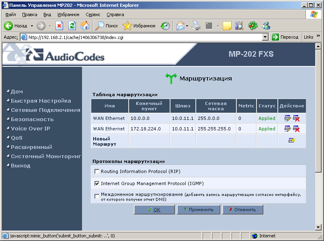Expand the Назад history dropdown arrow
Image resolution: width=324 pixels, height=241 pixels.
[x=32, y=26]
